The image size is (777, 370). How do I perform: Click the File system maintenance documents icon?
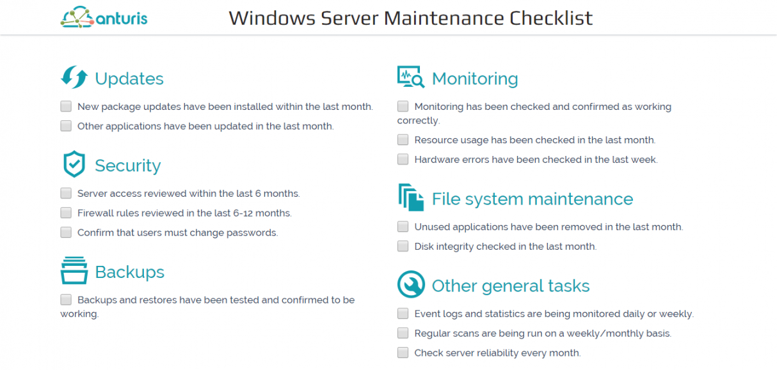click(x=410, y=197)
